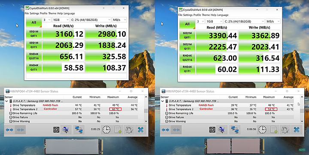Open the MB/s unit dropdown in CrystalDiskMark showing 3390.44
The width and height of the screenshot is (309, 155).
pos(273,21)
